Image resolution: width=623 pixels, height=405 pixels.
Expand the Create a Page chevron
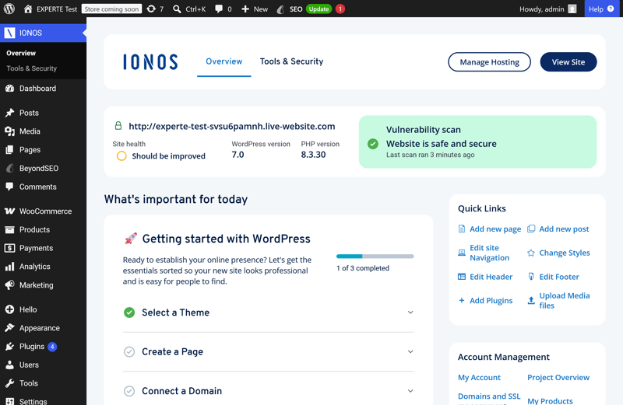[410, 352]
